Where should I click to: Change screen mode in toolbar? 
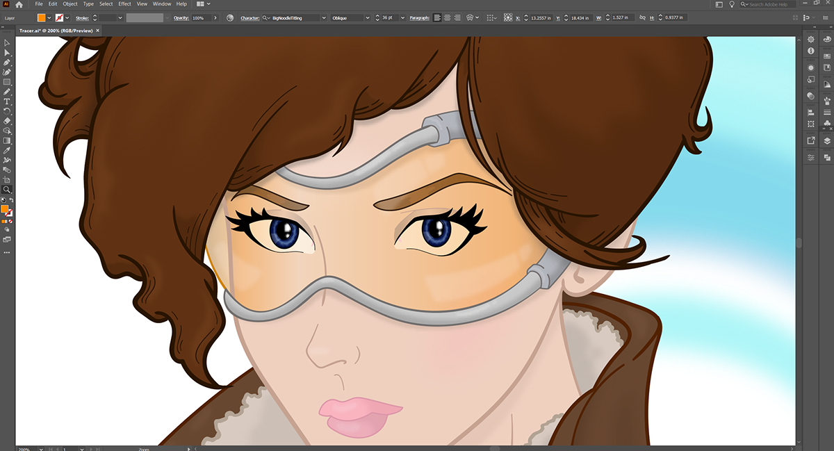pos(7,239)
